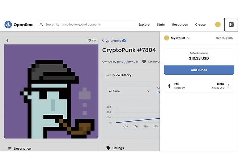
Task: Open the CryptoPunks collection link
Action: tap(111, 41)
